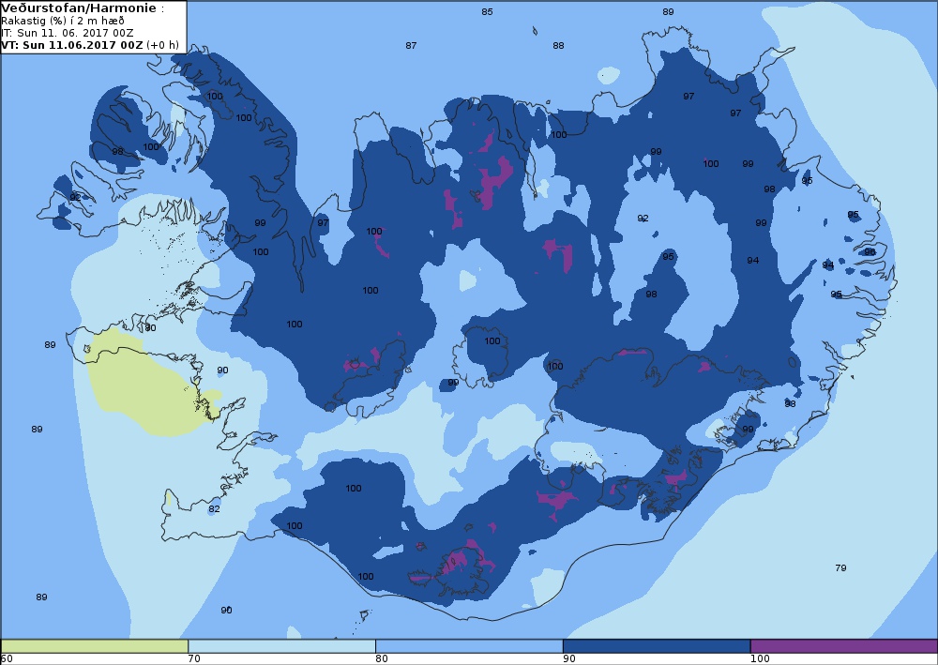Click the humidity value 88 over sea
This screenshot has height=665, width=938.
pos(558,45)
